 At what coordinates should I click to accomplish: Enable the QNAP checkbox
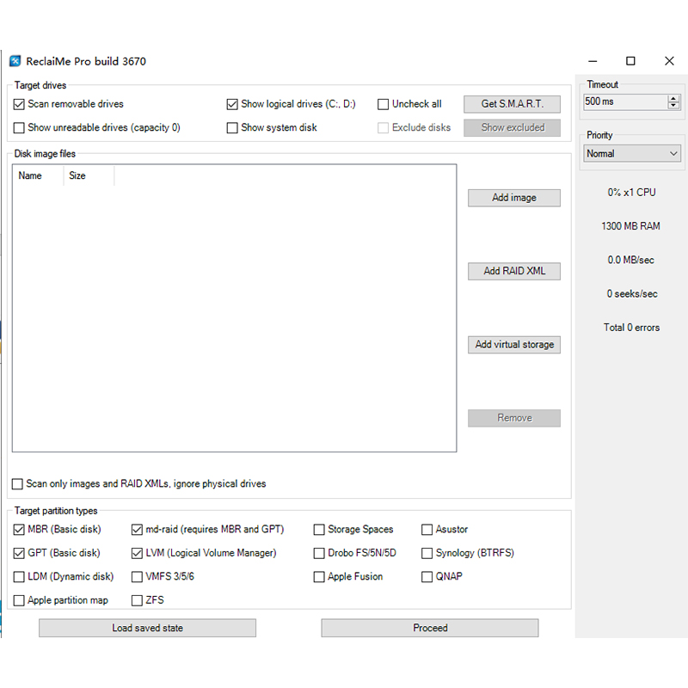(x=427, y=576)
